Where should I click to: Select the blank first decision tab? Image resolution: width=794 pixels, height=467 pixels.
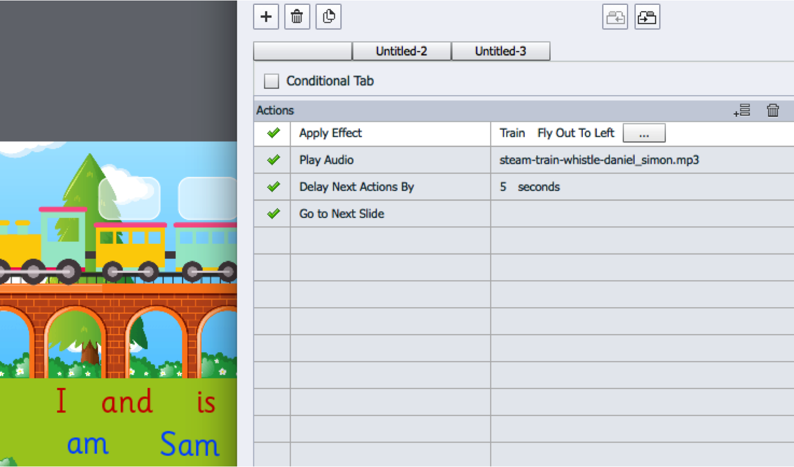point(303,51)
